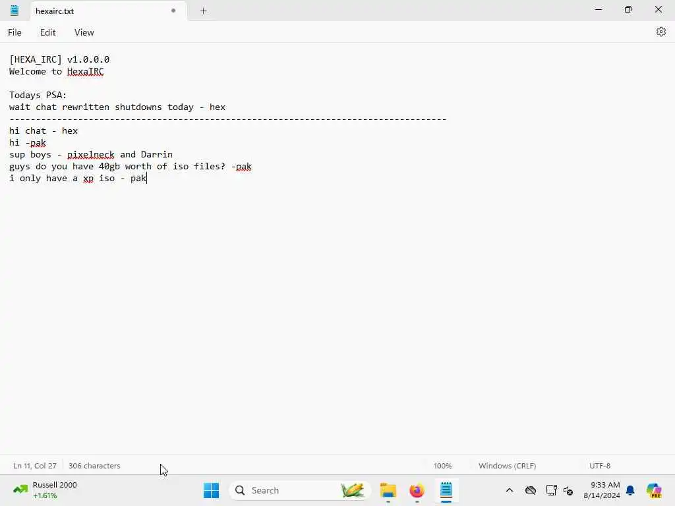Click the line "hi -pak"
675x506 pixels.
click(x=28, y=143)
